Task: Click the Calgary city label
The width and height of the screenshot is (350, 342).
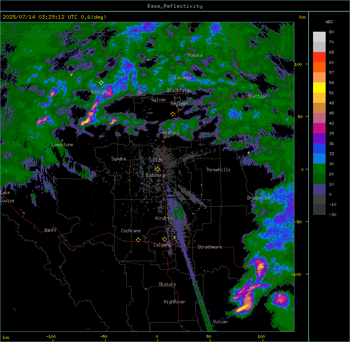Action: coord(162,245)
